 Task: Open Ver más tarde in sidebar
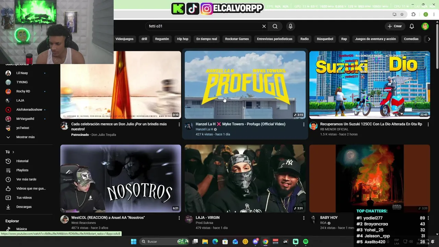[x=26, y=179]
